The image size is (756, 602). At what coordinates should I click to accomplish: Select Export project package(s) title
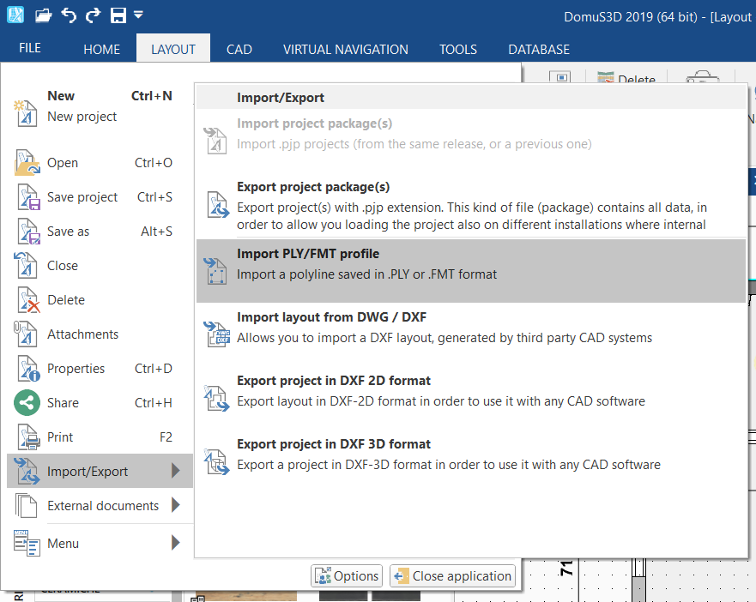(313, 187)
